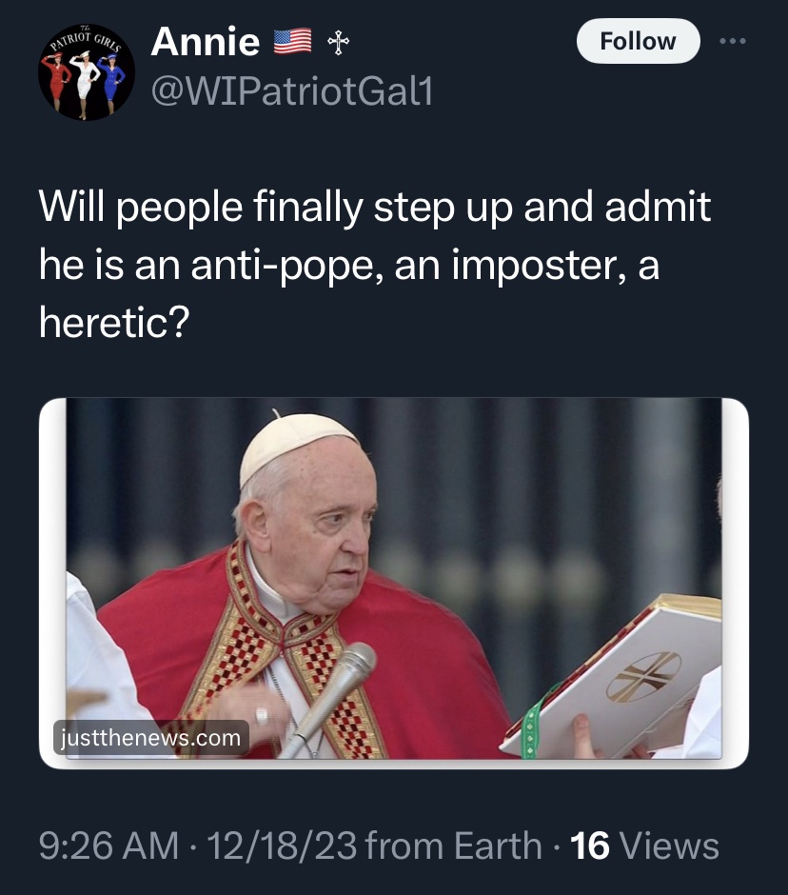788x895 pixels.
Task: Open the attached photo preview
Action: [394, 581]
